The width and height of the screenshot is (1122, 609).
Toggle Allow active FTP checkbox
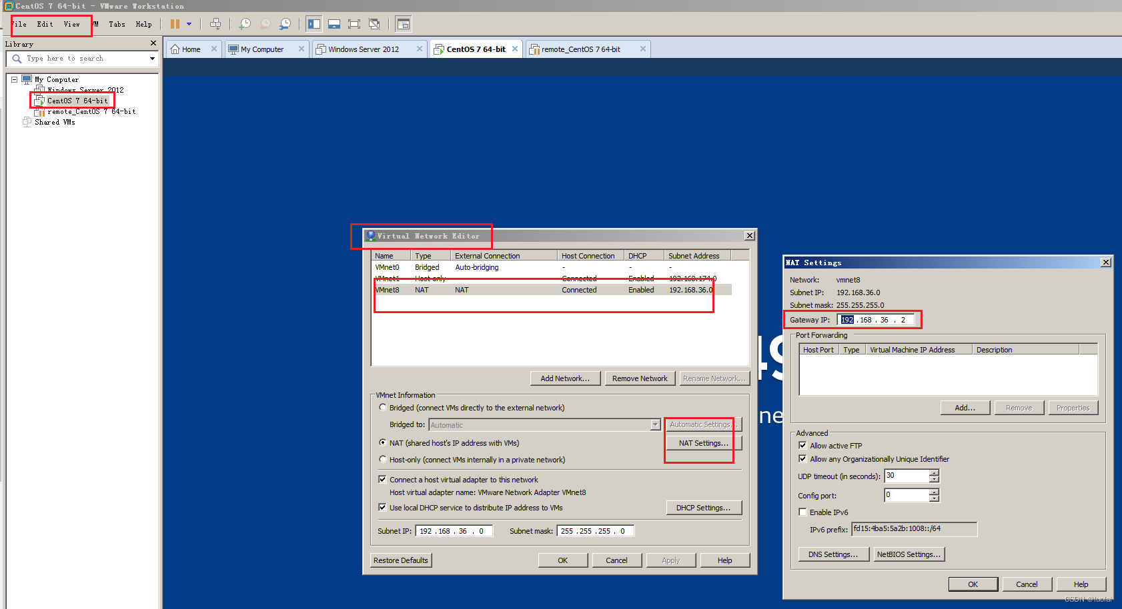[x=802, y=445]
